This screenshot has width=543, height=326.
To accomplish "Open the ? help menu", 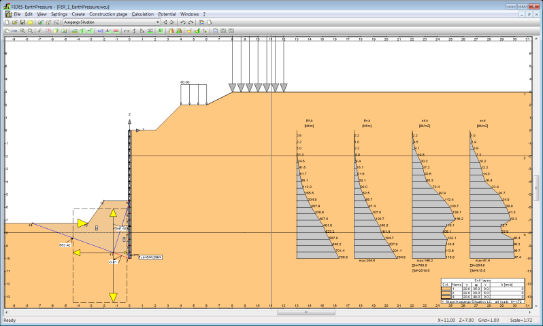I will tap(204, 14).
